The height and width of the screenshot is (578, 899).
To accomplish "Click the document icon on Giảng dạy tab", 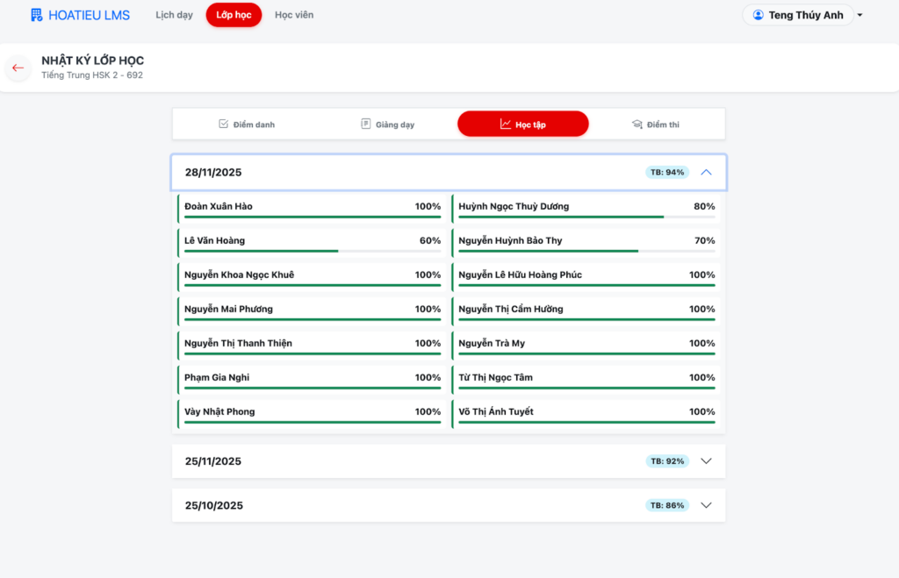I will click(x=365, y=125).
